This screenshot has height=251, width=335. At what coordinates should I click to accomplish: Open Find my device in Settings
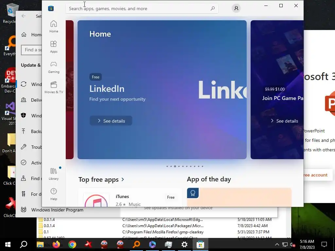pos(31,178)
